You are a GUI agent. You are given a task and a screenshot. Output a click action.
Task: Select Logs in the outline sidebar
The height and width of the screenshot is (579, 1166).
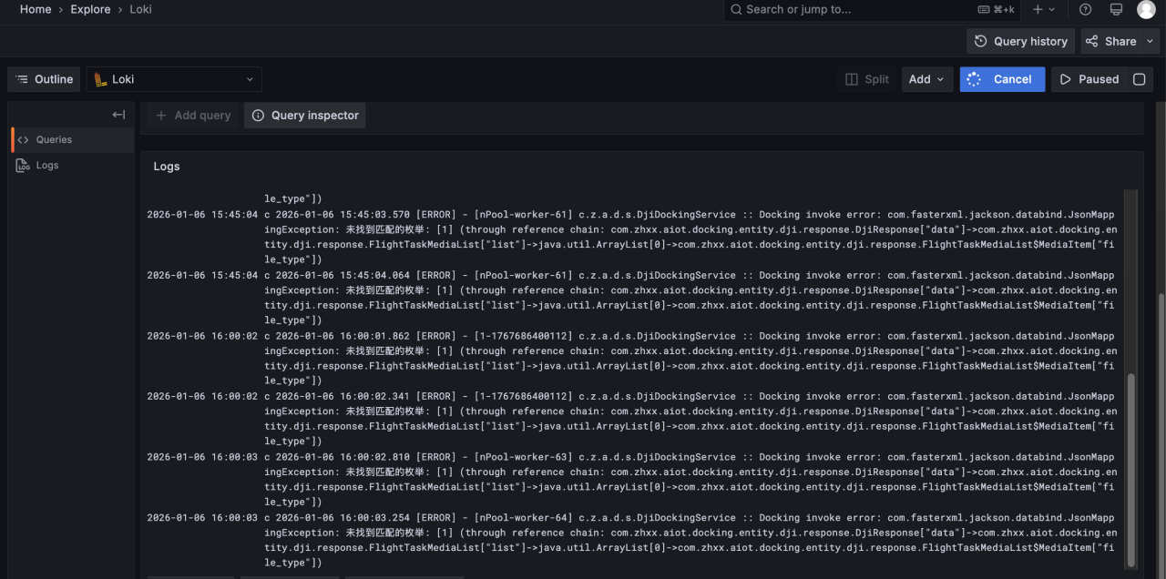47,165
